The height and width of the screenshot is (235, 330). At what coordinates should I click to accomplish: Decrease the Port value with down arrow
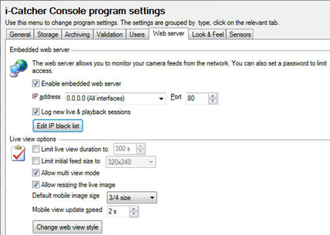(x=213, y=101)
